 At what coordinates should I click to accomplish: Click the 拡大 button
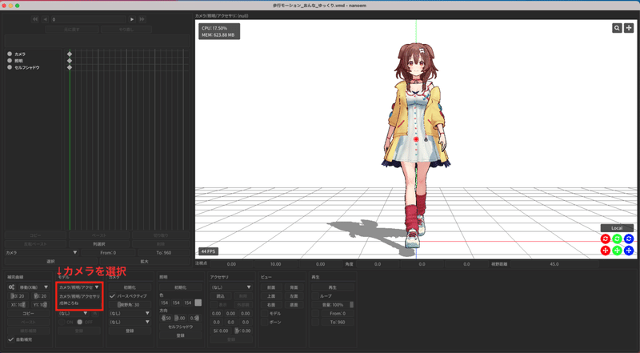pyautogui.click(x=145, y=261)
